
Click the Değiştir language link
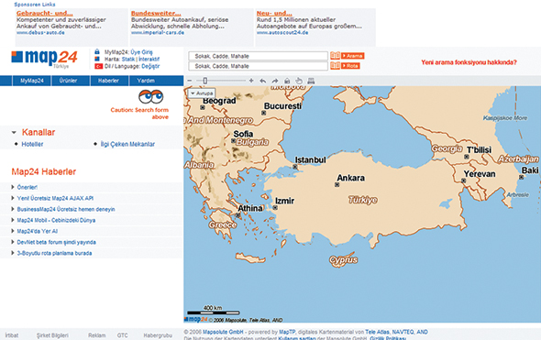click(x=150, y=66)
